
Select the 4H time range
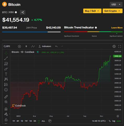[x=18, y=121]
